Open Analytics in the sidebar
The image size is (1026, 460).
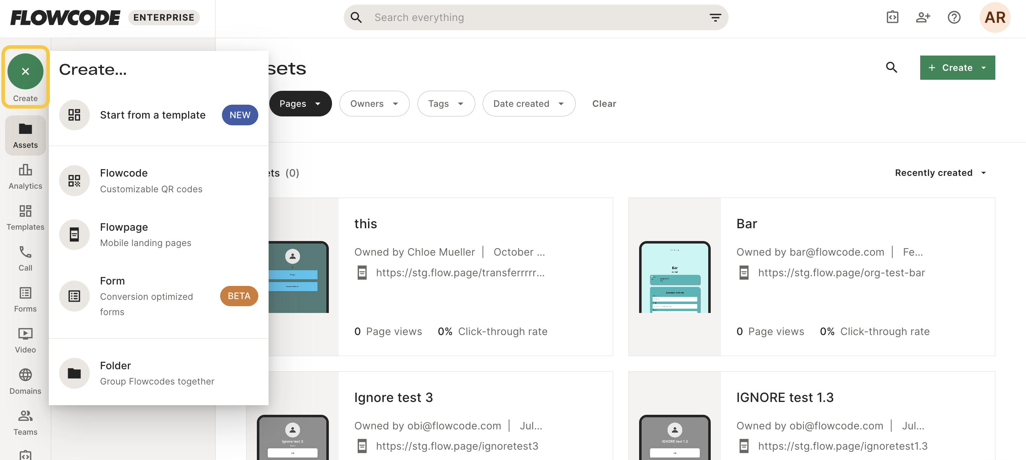[25, 176]
